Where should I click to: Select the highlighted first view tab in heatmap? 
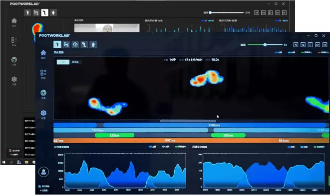[x=63, y=62]
